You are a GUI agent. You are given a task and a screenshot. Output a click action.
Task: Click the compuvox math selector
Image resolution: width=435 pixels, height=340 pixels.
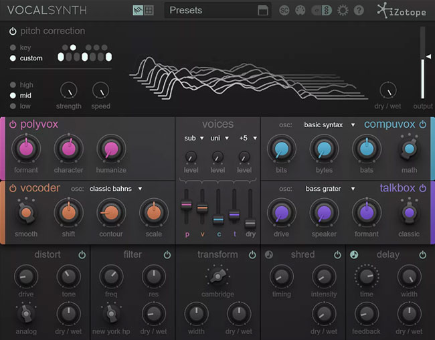409,149
